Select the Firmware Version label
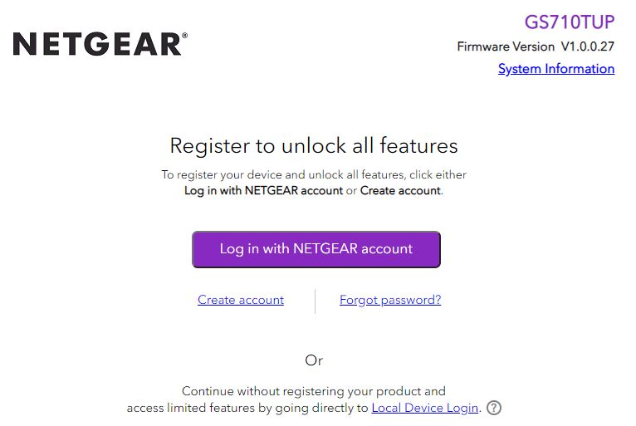636x426 pixels. [x=506, y=47]
